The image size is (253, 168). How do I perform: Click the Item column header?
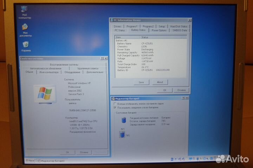coord(127,37)
